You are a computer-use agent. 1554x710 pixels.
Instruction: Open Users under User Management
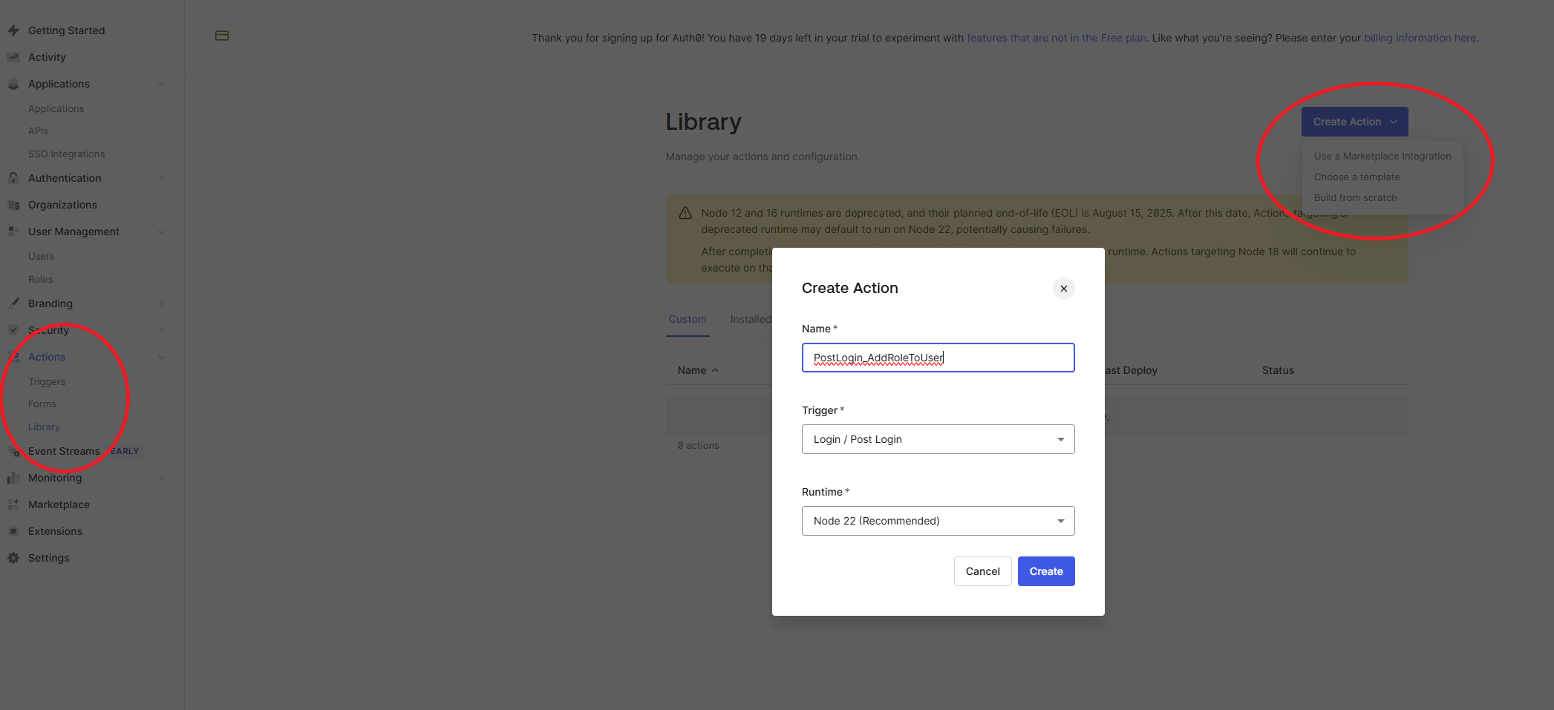tap(41, 257)
